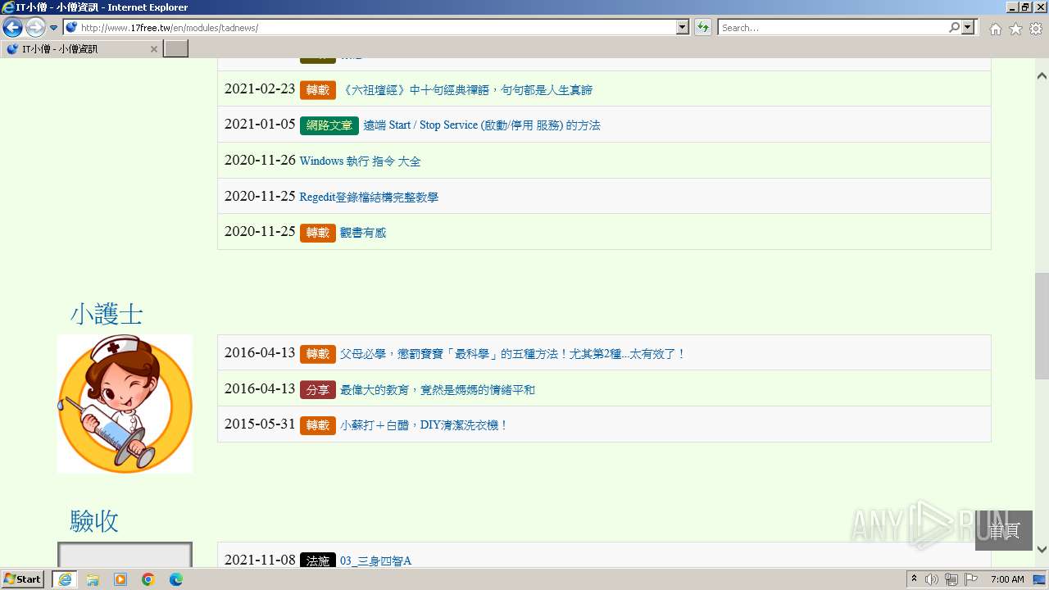Click the page scrollbar down arrow
The width and height of the screenshot is (1049, 590).
pos(1042,549)
